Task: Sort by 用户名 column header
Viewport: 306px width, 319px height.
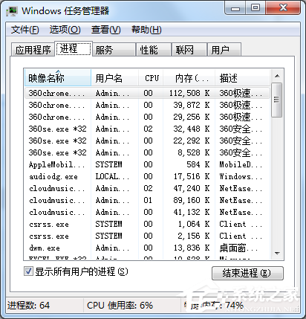Action: coord(115,78)
